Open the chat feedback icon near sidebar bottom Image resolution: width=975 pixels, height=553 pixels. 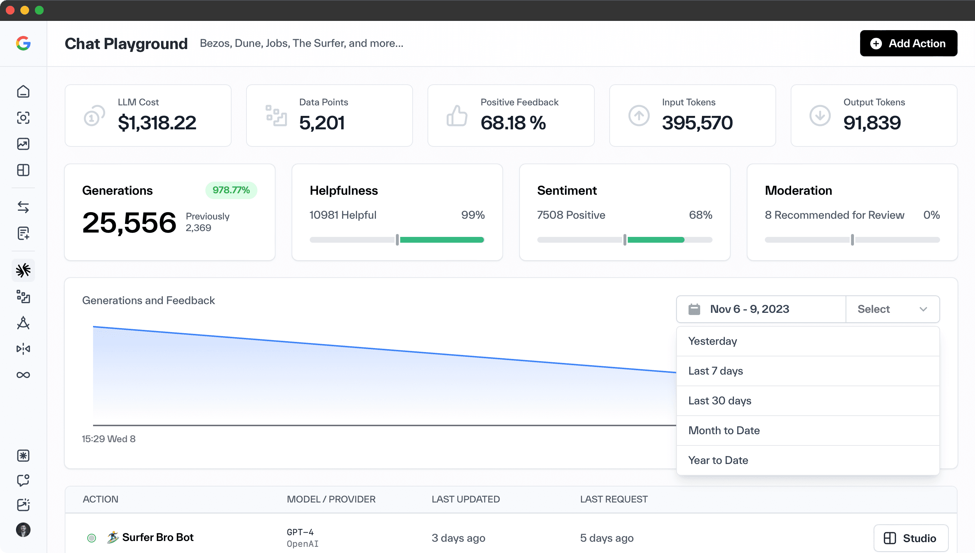pos(23,481)
